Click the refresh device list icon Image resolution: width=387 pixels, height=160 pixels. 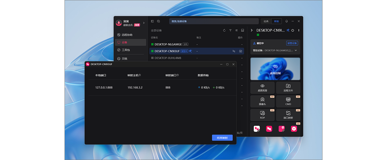coord(224,31)
